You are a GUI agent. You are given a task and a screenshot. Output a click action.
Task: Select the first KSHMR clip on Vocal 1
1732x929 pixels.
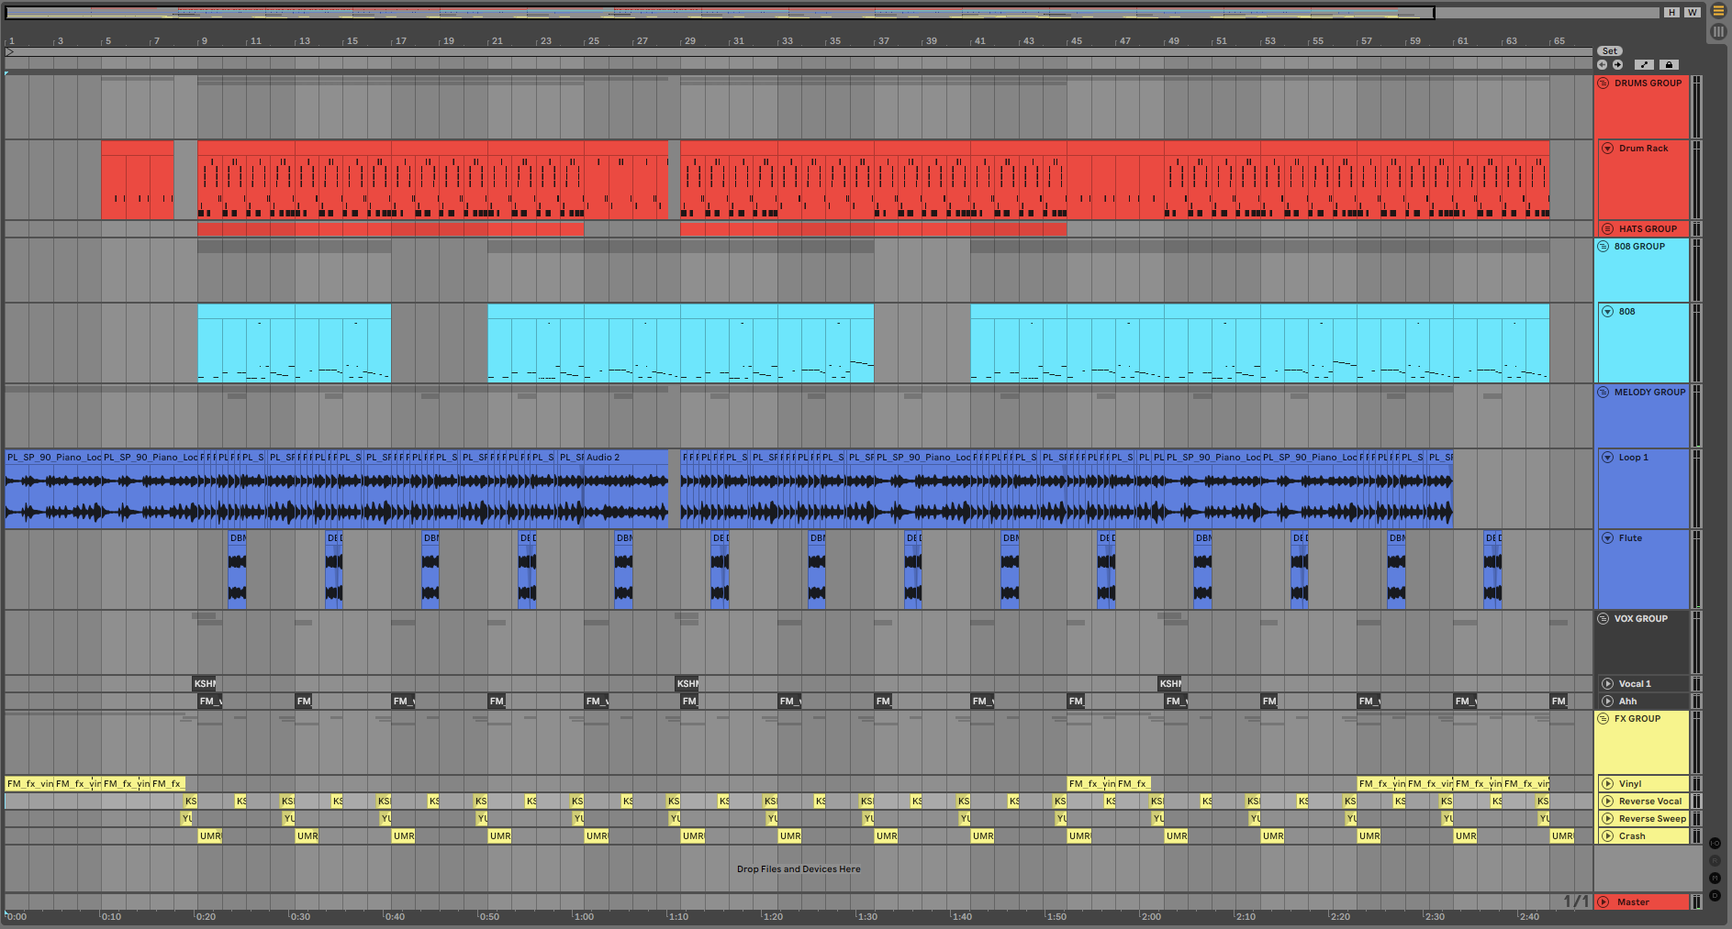click(204, 683)
